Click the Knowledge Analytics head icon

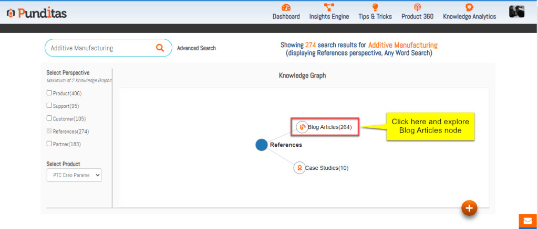pyautogui.click(x=469, y=7)
